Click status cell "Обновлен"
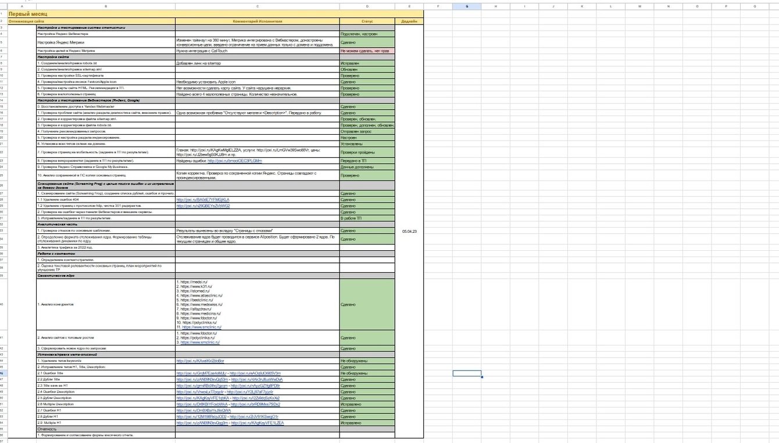The width and height of the screenshot is (779, 443). coord(367,69)
